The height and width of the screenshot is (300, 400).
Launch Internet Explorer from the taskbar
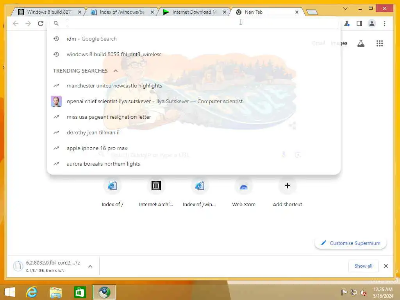[32, 292]
